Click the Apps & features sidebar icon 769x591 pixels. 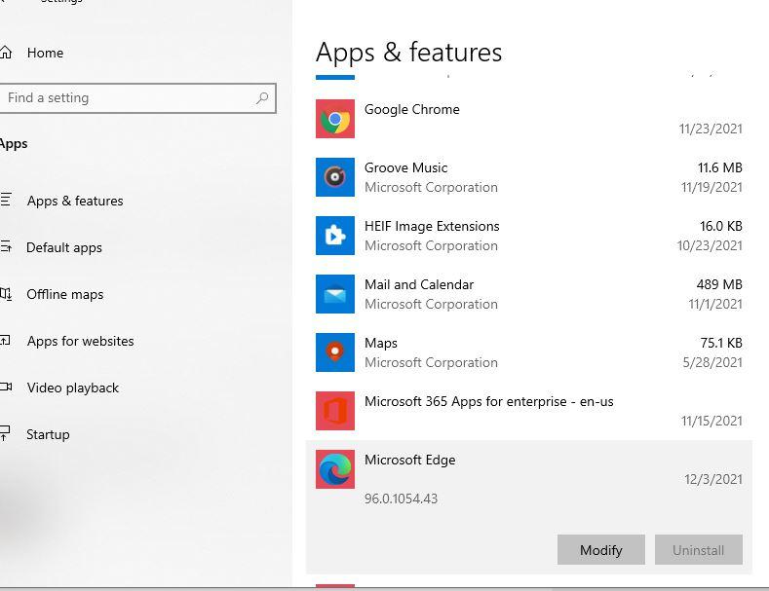pos(6,200)
